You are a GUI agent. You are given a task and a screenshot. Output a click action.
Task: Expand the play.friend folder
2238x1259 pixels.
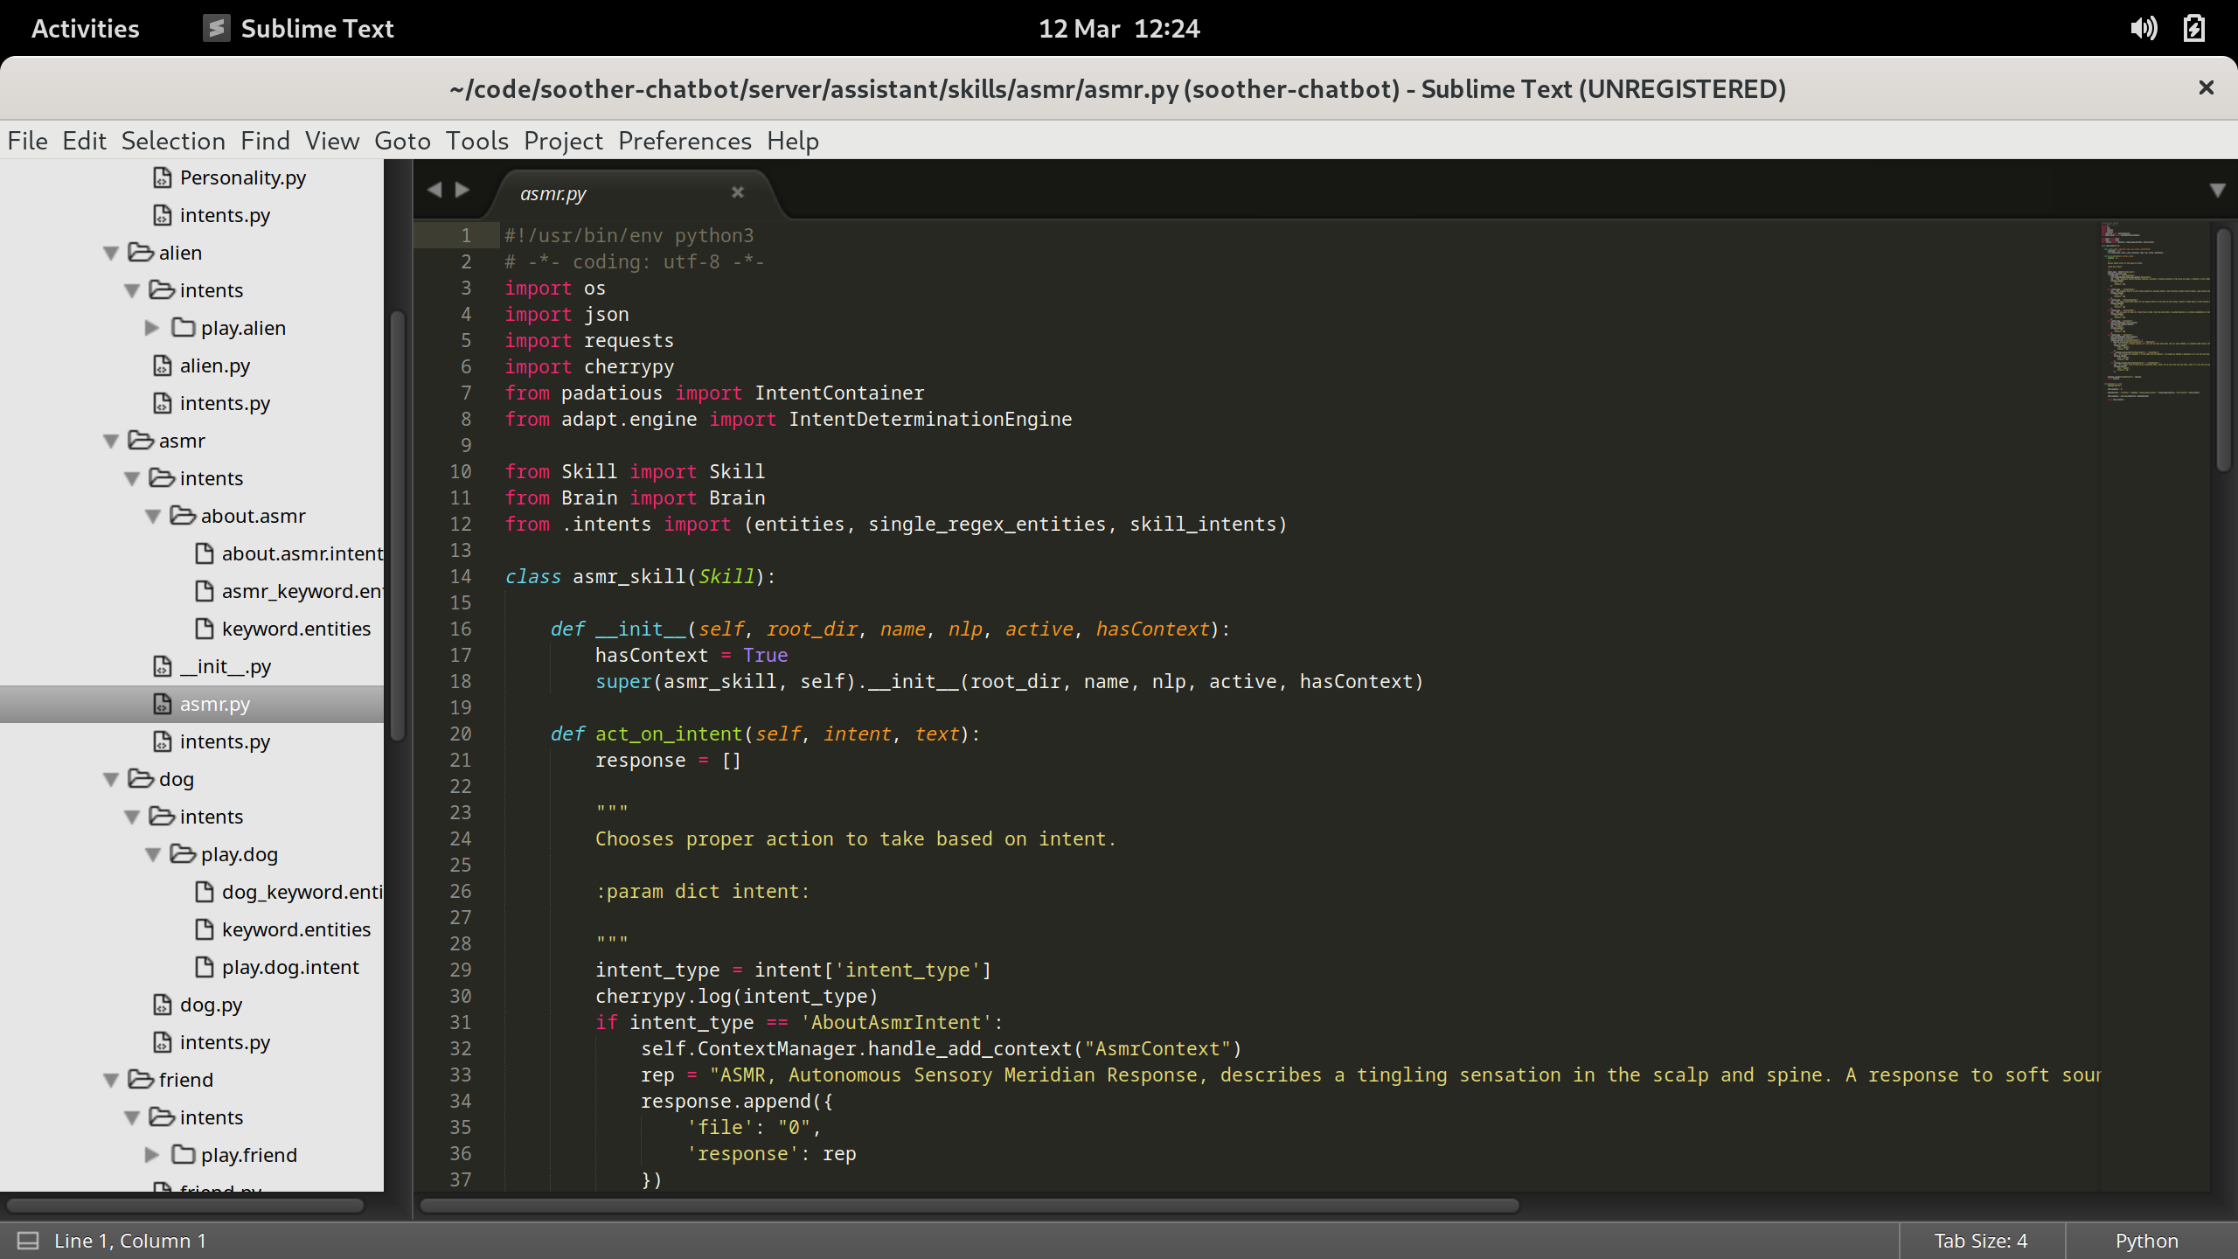[152, 1155]
